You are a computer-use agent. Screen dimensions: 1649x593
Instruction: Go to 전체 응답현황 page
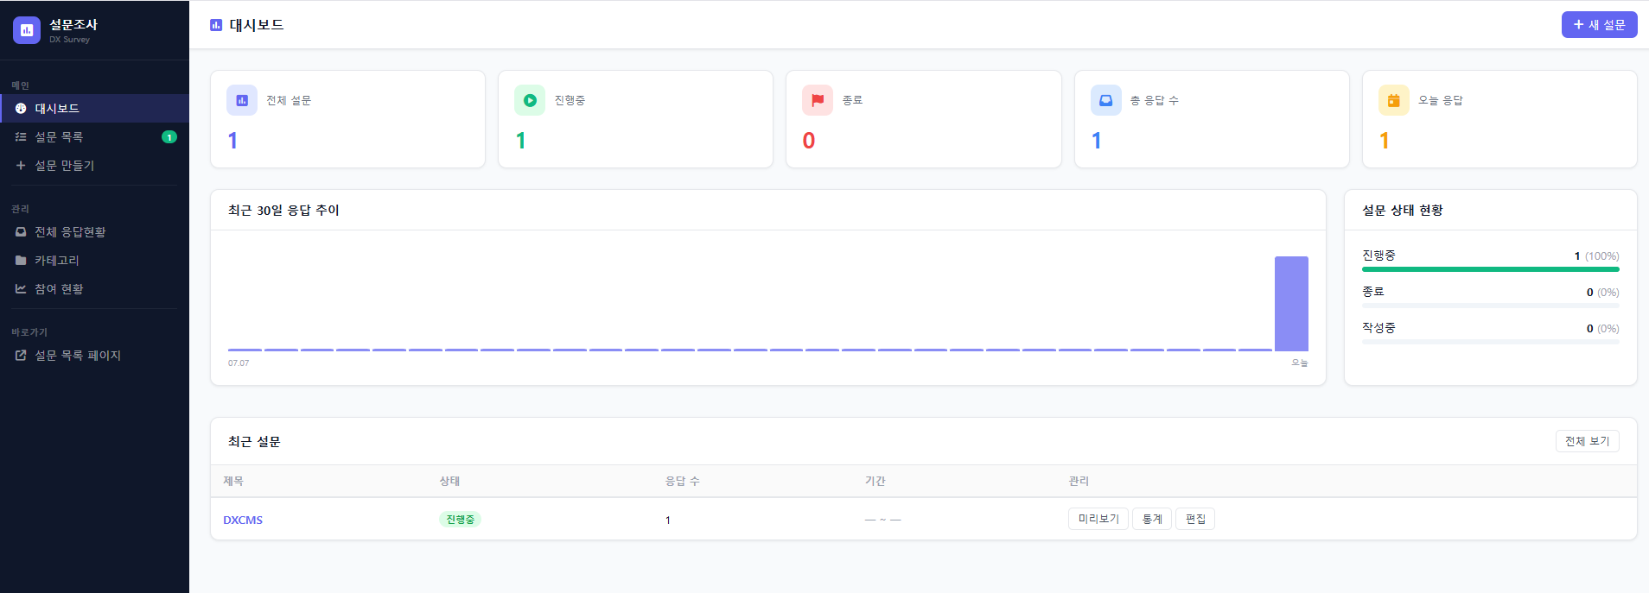(94, 231)
